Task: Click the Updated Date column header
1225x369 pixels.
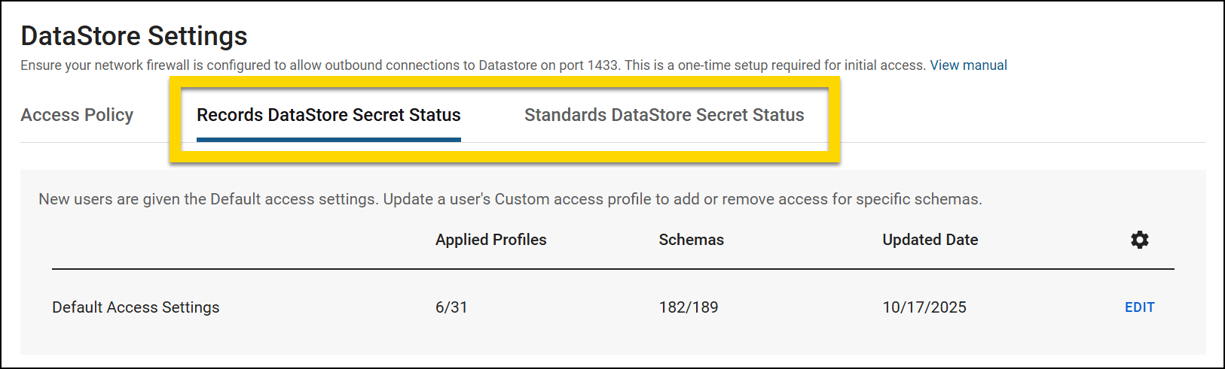Action: tap(930, 240)
